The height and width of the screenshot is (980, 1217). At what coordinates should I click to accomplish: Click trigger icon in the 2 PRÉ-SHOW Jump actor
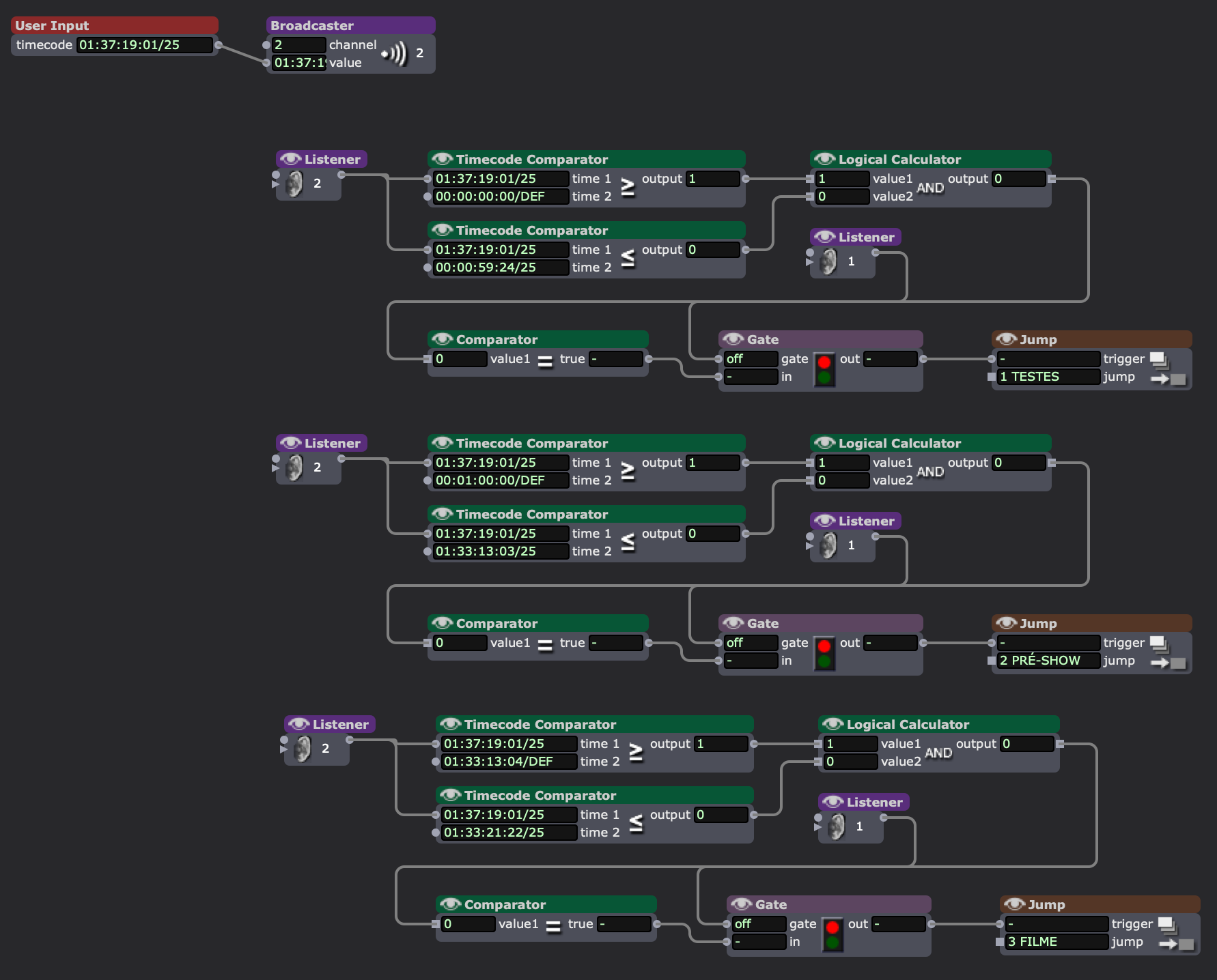[1159, 643]
